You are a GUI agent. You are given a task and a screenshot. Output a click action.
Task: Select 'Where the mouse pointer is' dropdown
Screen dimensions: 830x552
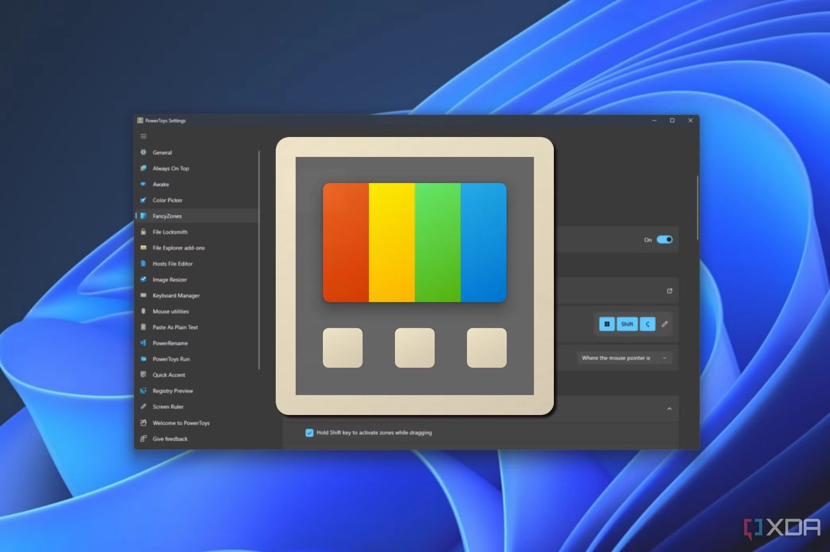[622, 357]
